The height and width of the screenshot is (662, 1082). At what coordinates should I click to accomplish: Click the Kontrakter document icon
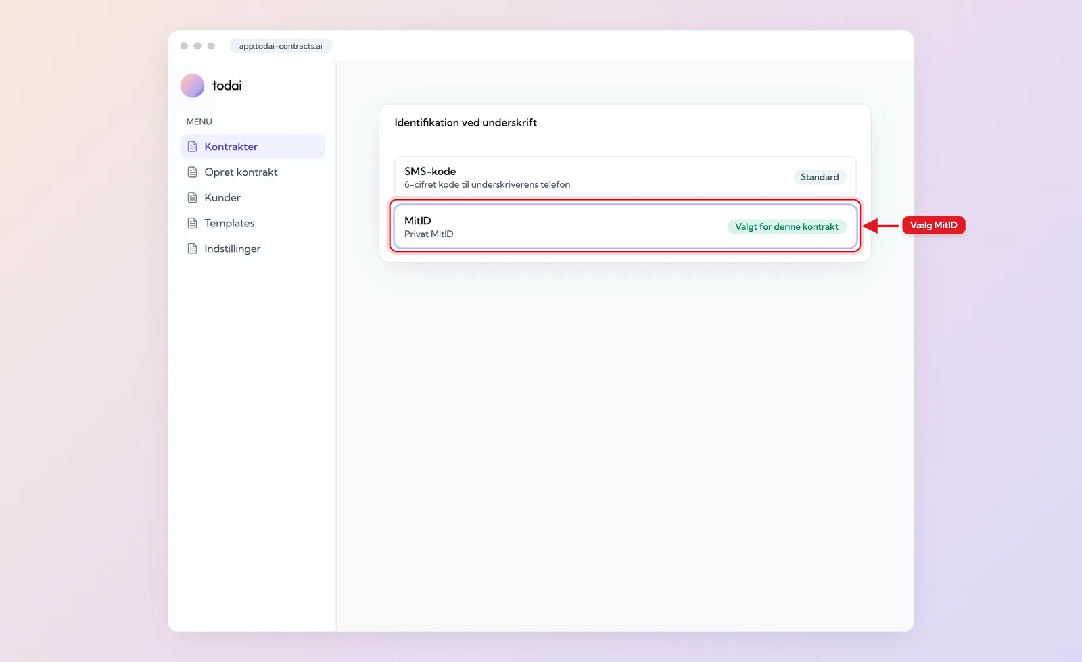click(x=192, y=147)
